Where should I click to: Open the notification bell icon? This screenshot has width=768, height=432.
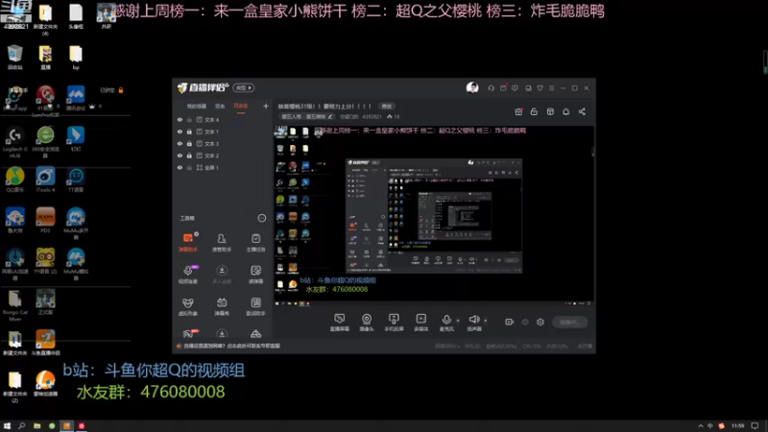coord(565,111)
